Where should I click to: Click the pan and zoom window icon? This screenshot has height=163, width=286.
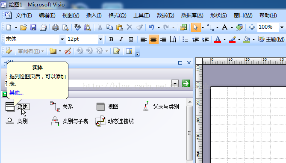tap(252, 27)
